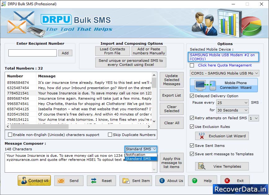Open the retry attempts count dropdown
Viewport: 269px width, 195px height.
(254, 118)
